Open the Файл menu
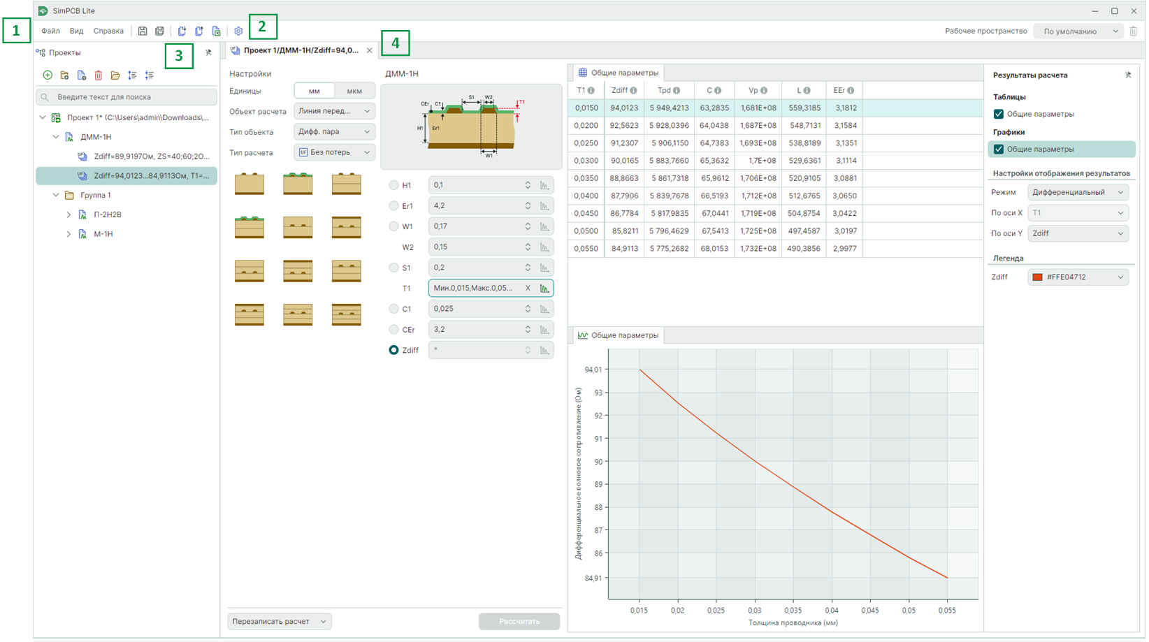This screenshot has width=1149, height=642. tap(50, 31)
